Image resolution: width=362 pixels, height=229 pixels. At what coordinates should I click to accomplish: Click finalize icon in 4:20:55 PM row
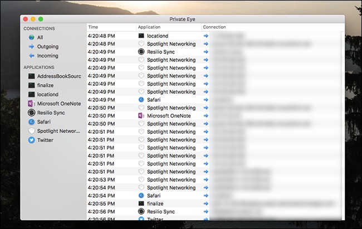point(141,203)
